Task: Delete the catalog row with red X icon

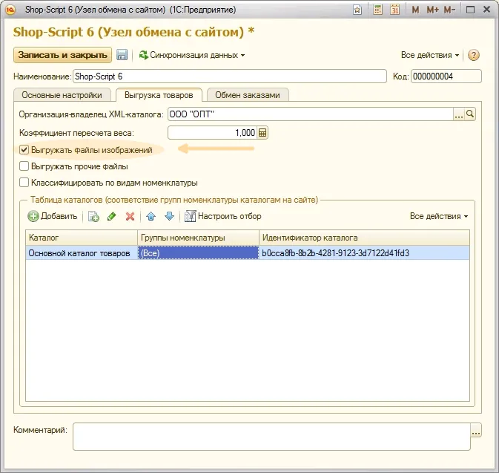Action: pos(130,216)
